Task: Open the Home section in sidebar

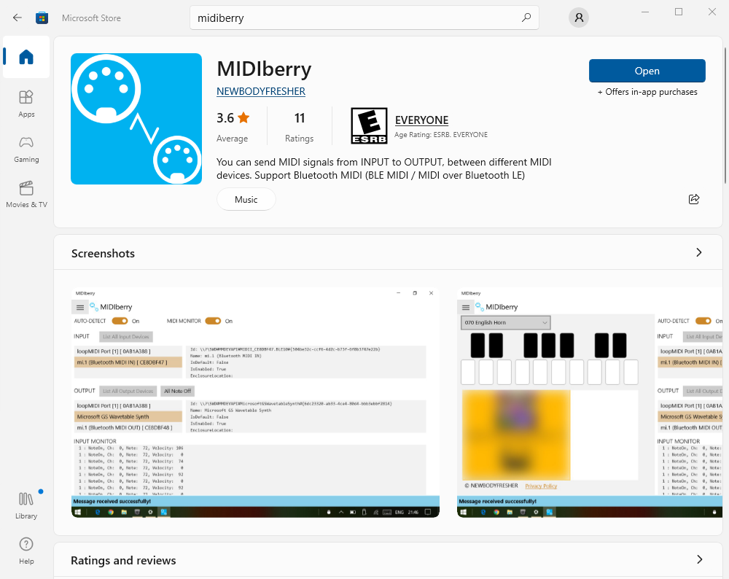Action: click(x=26, y=57)
